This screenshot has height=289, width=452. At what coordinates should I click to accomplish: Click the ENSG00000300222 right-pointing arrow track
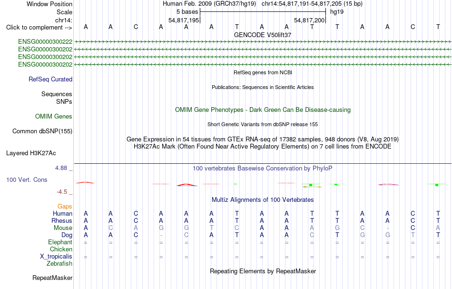tap(263, 42)
